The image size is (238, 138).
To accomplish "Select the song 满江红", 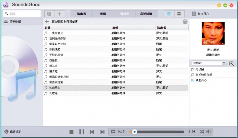I will pyautogui.click(x=116, y=71).
